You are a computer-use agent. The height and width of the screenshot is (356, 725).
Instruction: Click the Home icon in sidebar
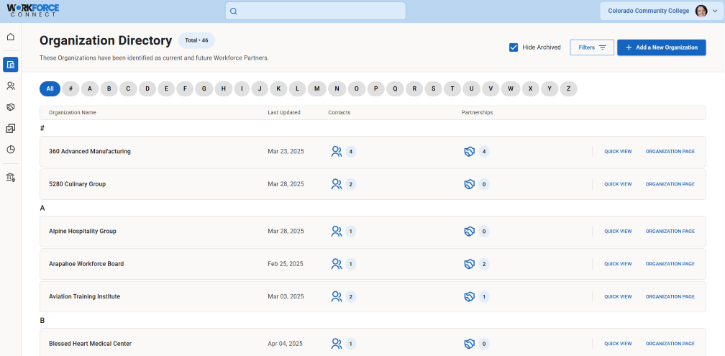pyautogui.click(x=11, y=37)
